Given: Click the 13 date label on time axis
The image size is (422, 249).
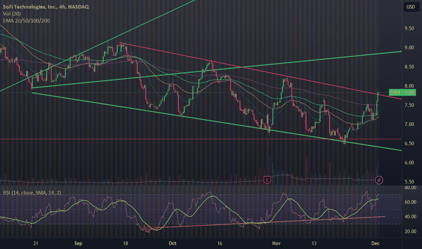Looking at the screenshot, I should pyautogui.click(x=314, y=244).
